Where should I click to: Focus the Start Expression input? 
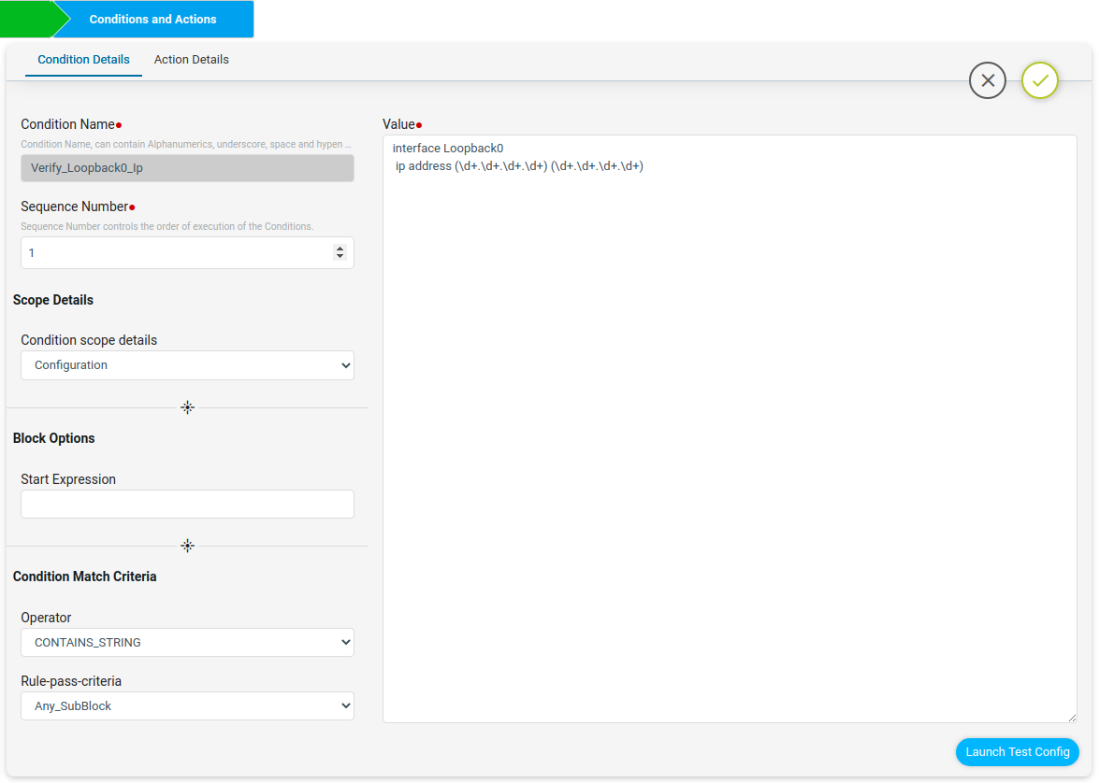point(187,505)
